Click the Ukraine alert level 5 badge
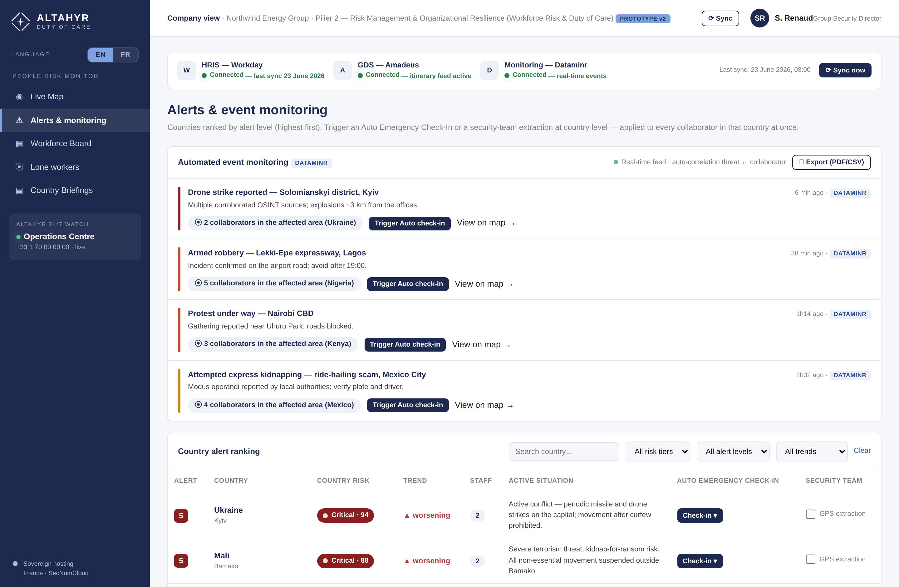Viewport: 899px width, 587px height. pyautogui.click(x=181, y=515)
